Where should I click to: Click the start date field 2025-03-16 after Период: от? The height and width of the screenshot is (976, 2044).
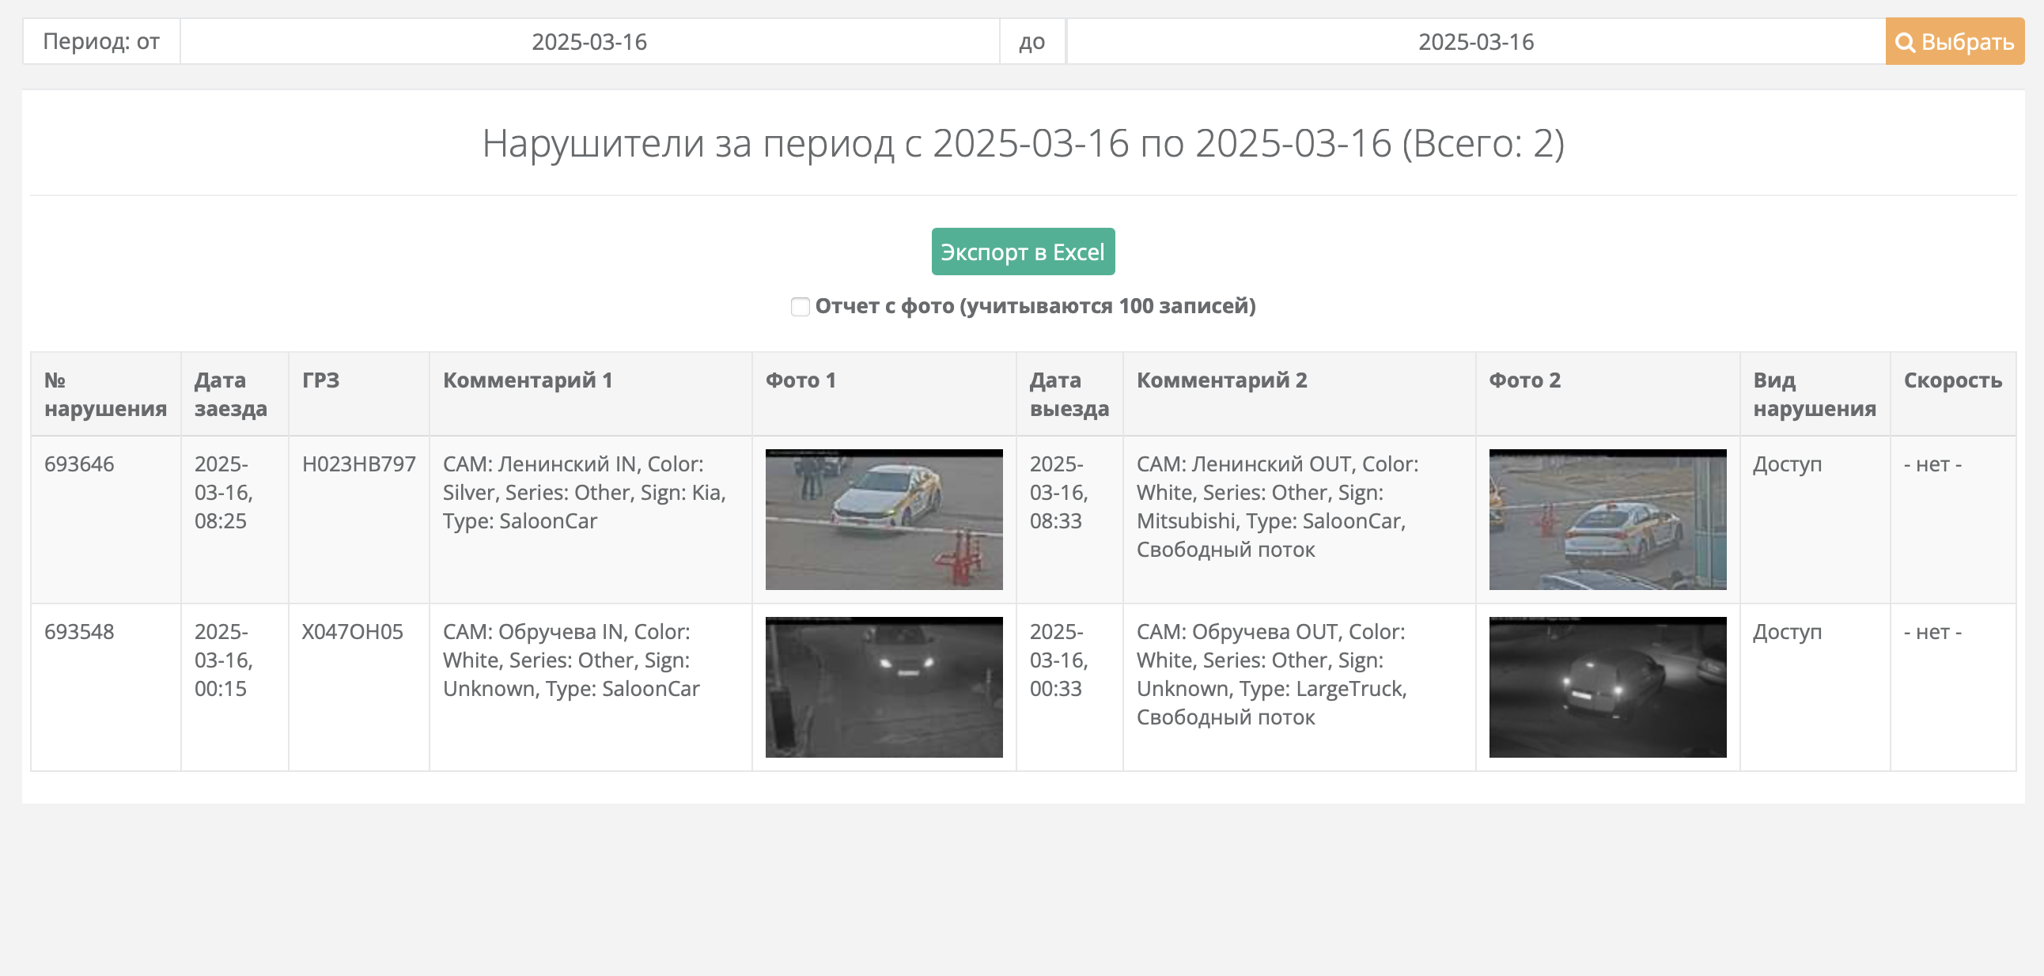click(x=589, y=41)
